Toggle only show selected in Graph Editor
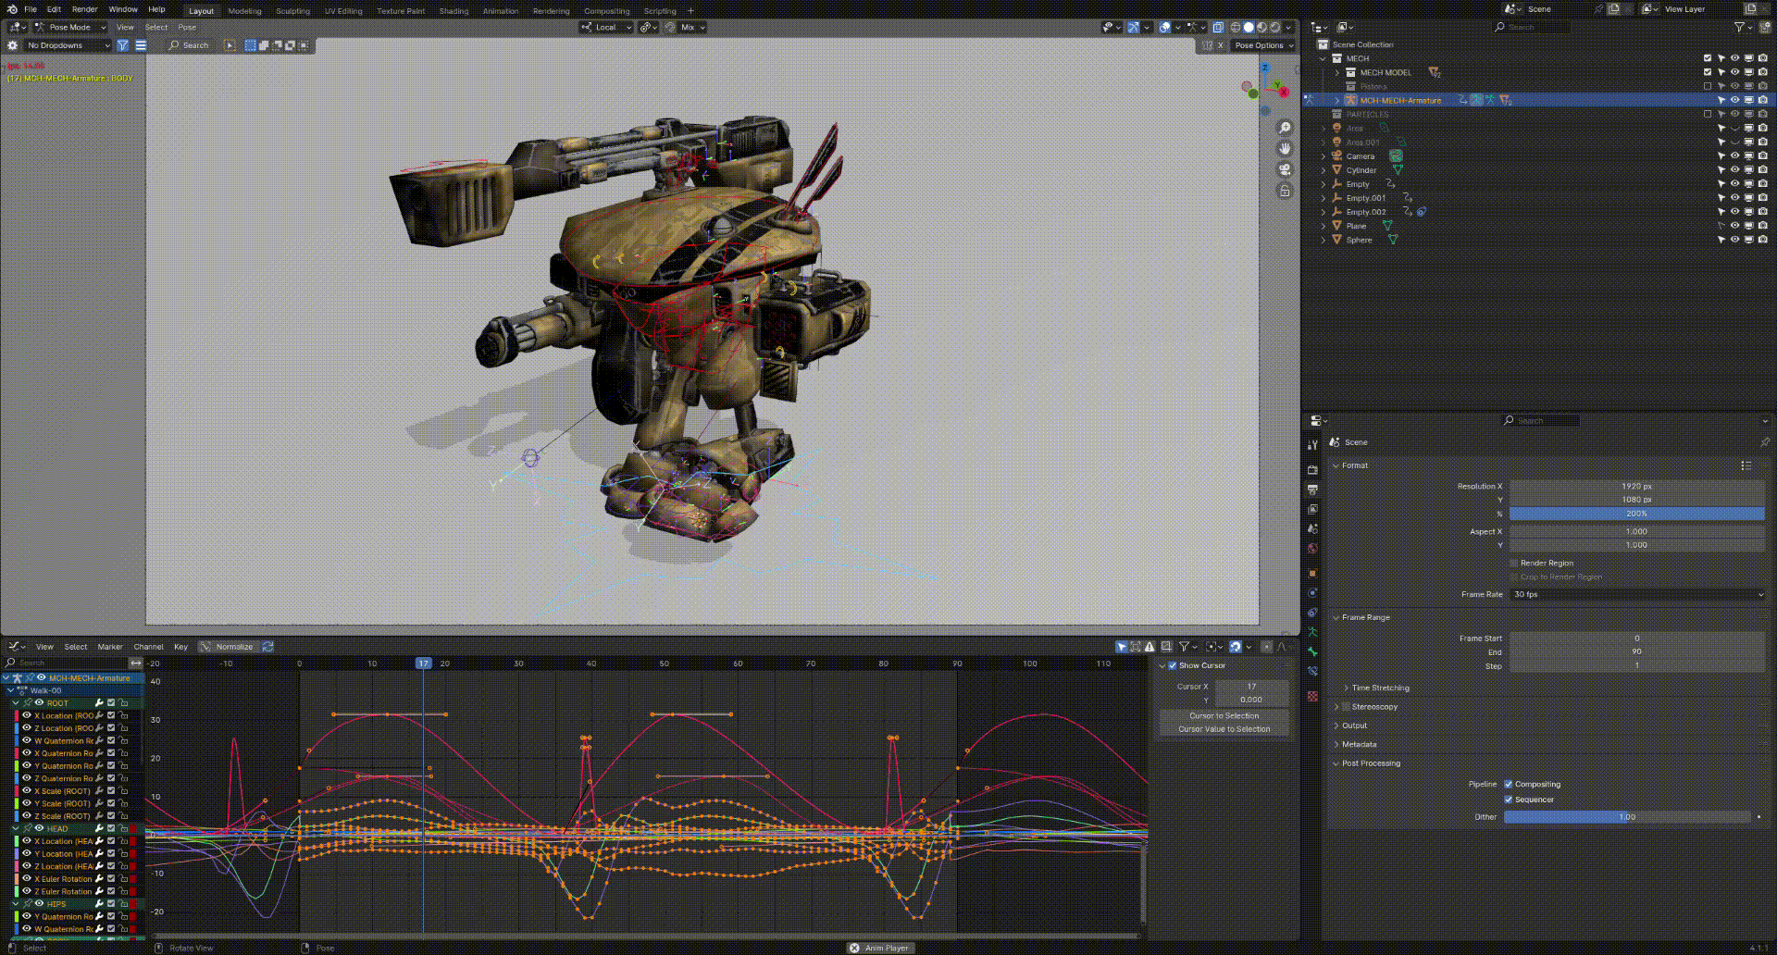This screenshot has height=955, width=1777. pos(1121,647)
